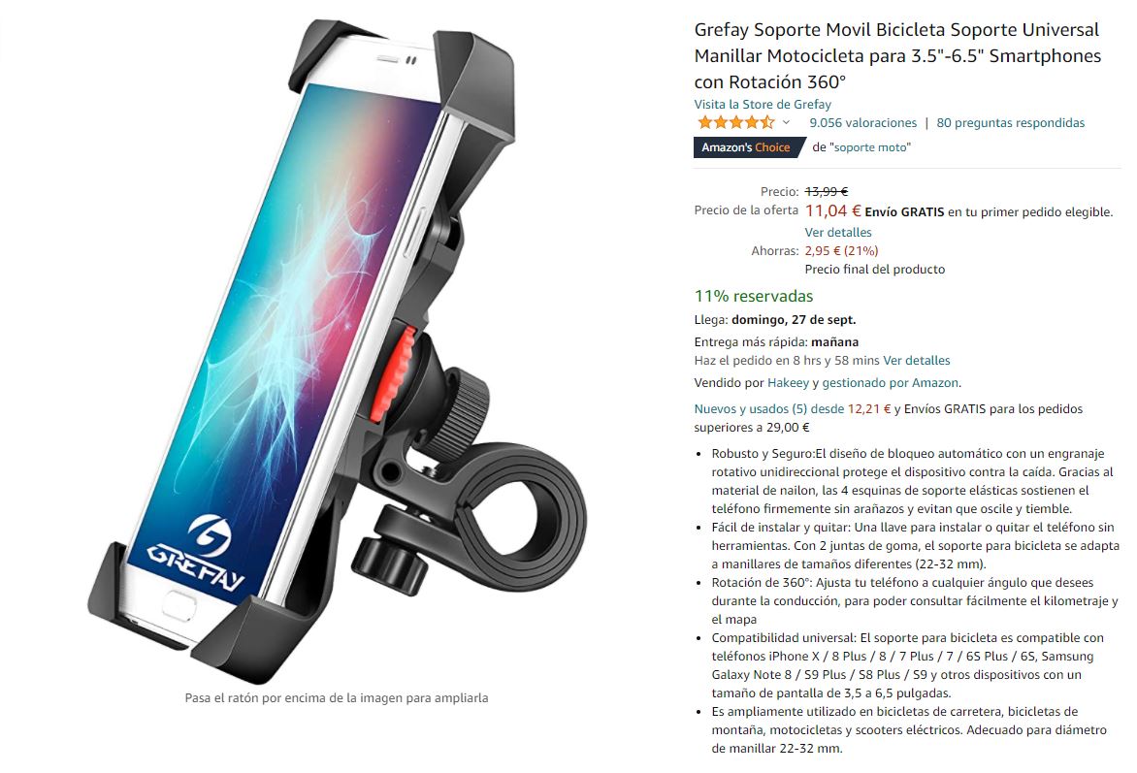Viewport: 1137px width, 773px height.
Task: Click the main product image of phone holder
Action: 337,352
